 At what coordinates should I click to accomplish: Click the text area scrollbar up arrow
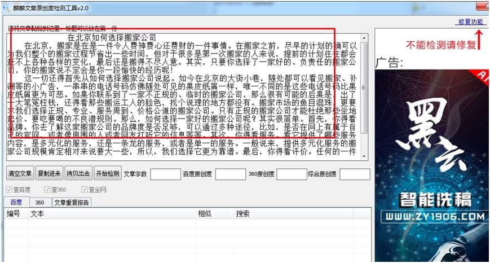tap(364, 38)
